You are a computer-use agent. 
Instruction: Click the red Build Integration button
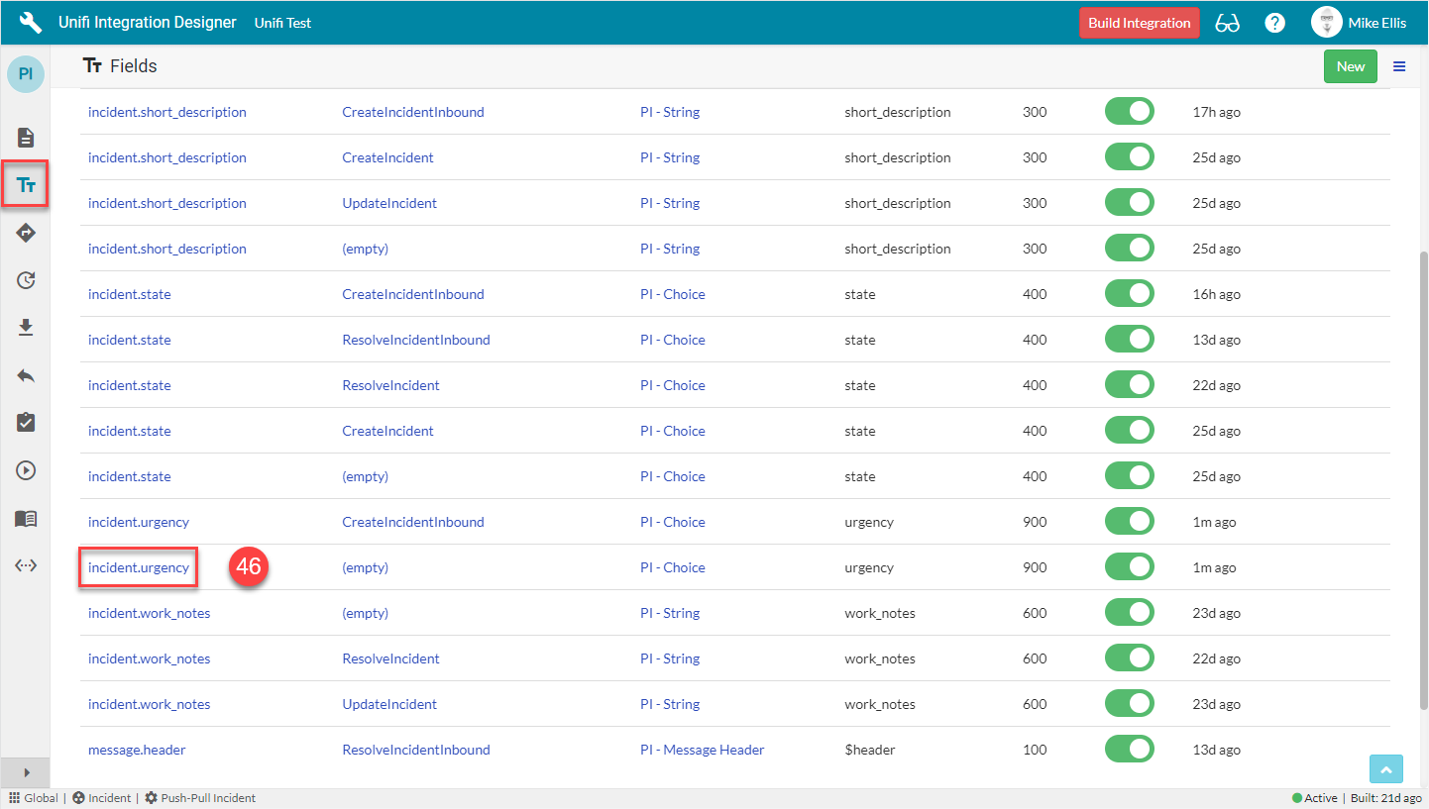1139,23
